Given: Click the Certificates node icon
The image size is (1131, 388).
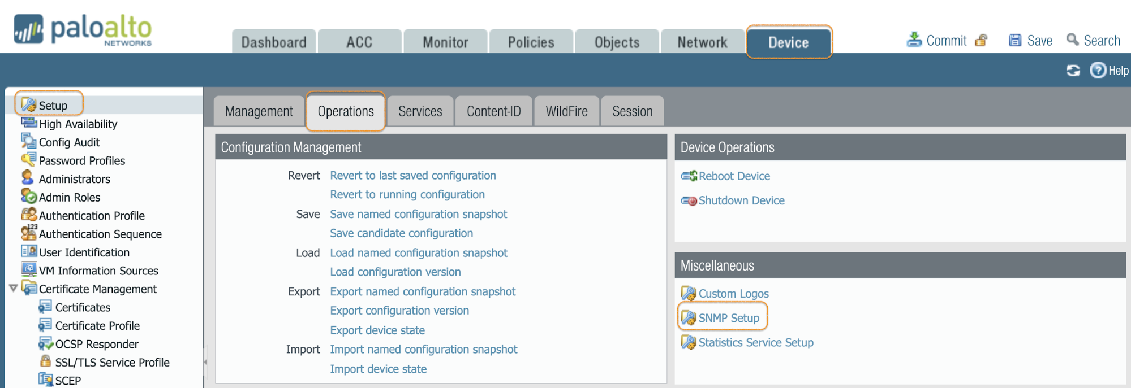Looking at the screenshot, I should click(45, 307).
